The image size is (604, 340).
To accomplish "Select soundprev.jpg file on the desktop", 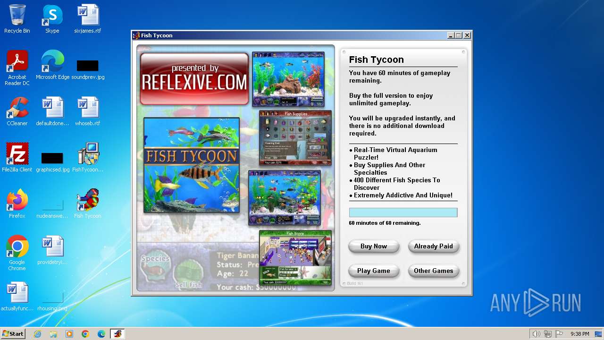I will click(88, 69).
